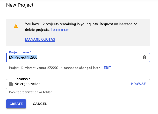The image size is (158, 114).
Task: Browse for a parent organization location
Action: point(138,84)
